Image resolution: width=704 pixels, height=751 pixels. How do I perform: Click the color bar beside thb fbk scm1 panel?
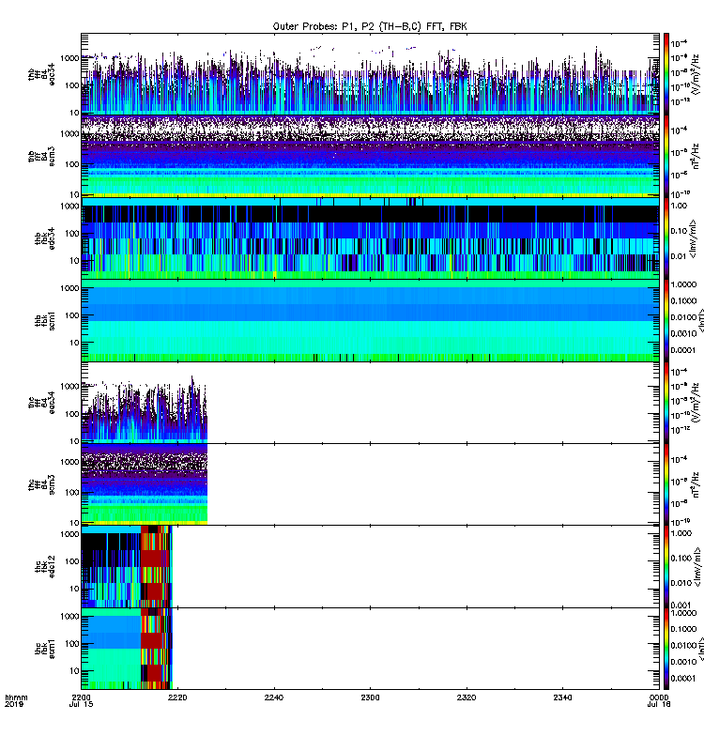(666, 320)
